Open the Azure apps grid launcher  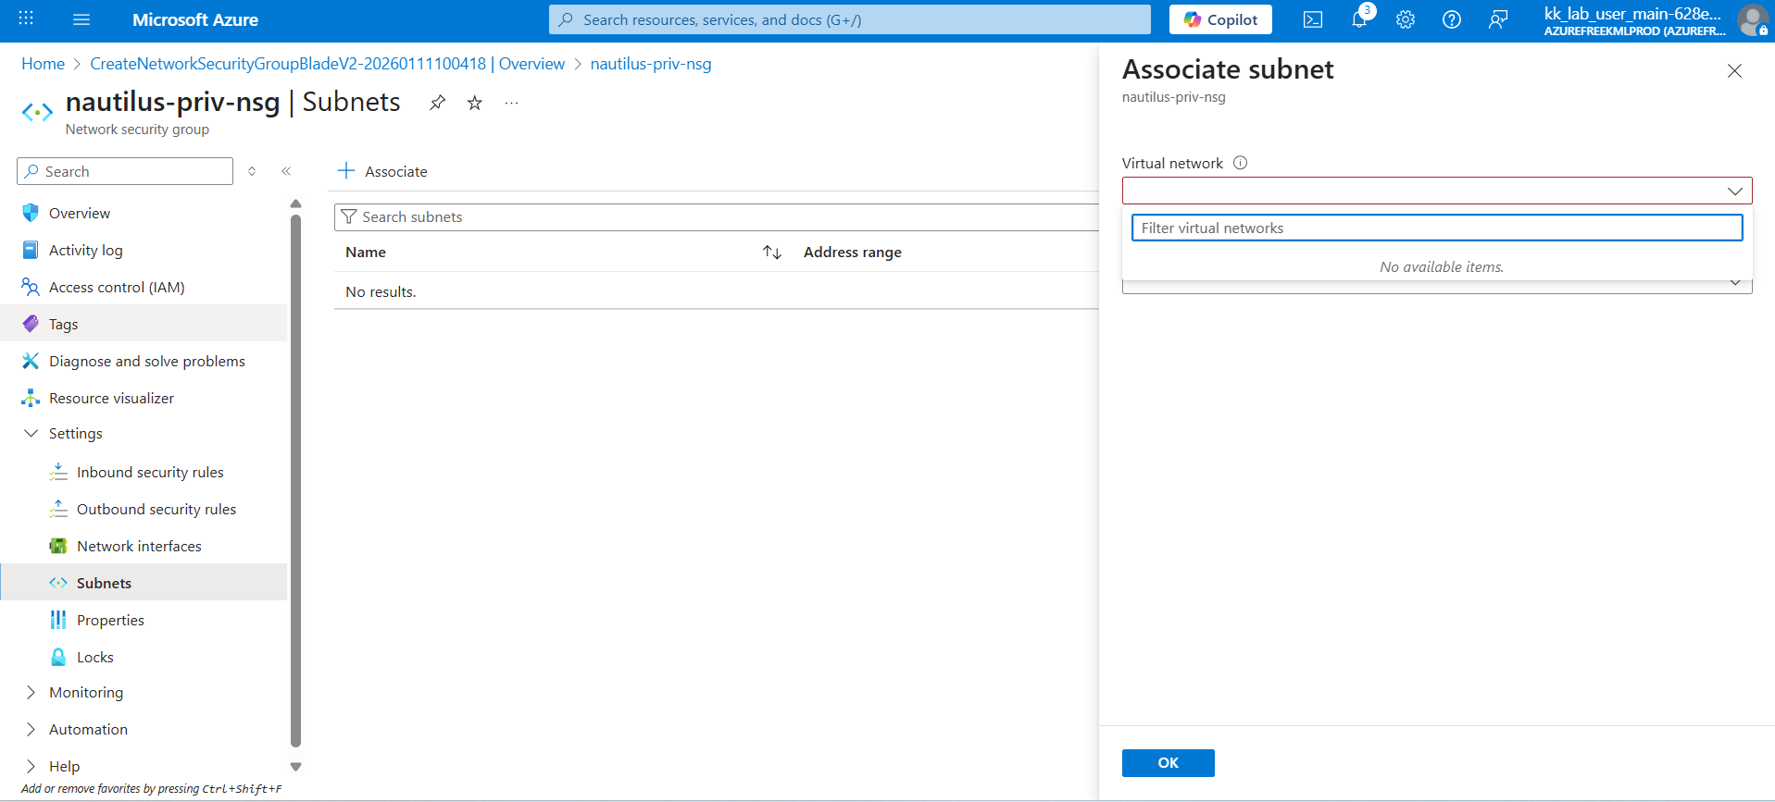(x=26, y=19)
